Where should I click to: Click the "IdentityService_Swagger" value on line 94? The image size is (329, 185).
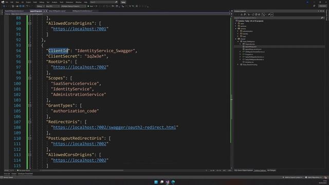point(105,51)
